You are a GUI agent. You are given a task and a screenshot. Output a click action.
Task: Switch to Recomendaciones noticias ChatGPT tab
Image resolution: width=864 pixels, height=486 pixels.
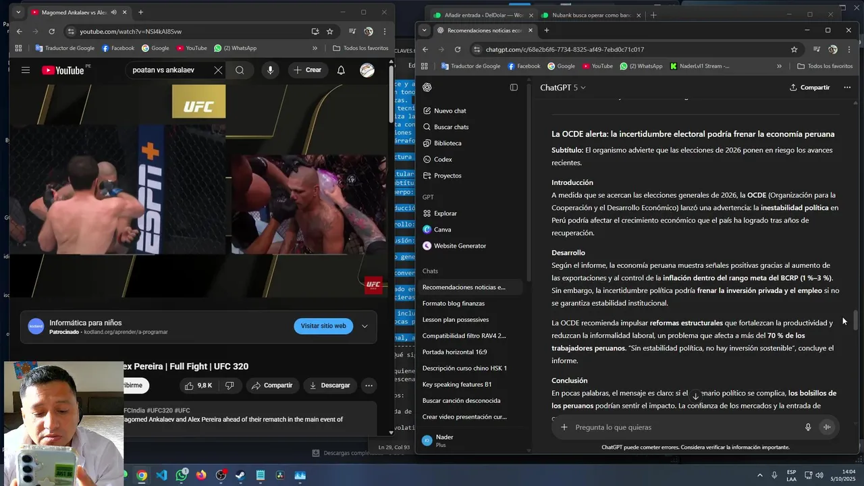click(485, 30)
